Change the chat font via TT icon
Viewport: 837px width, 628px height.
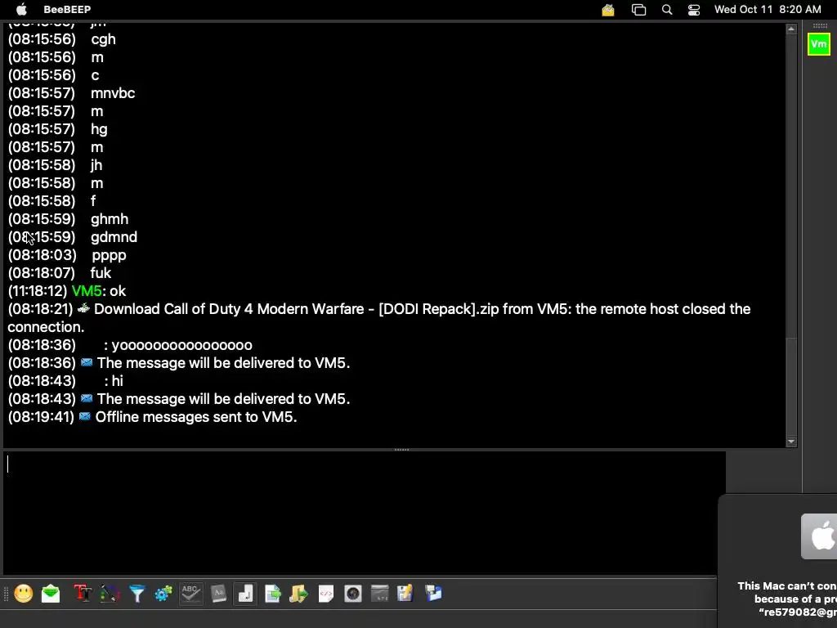tap(83, 594)
